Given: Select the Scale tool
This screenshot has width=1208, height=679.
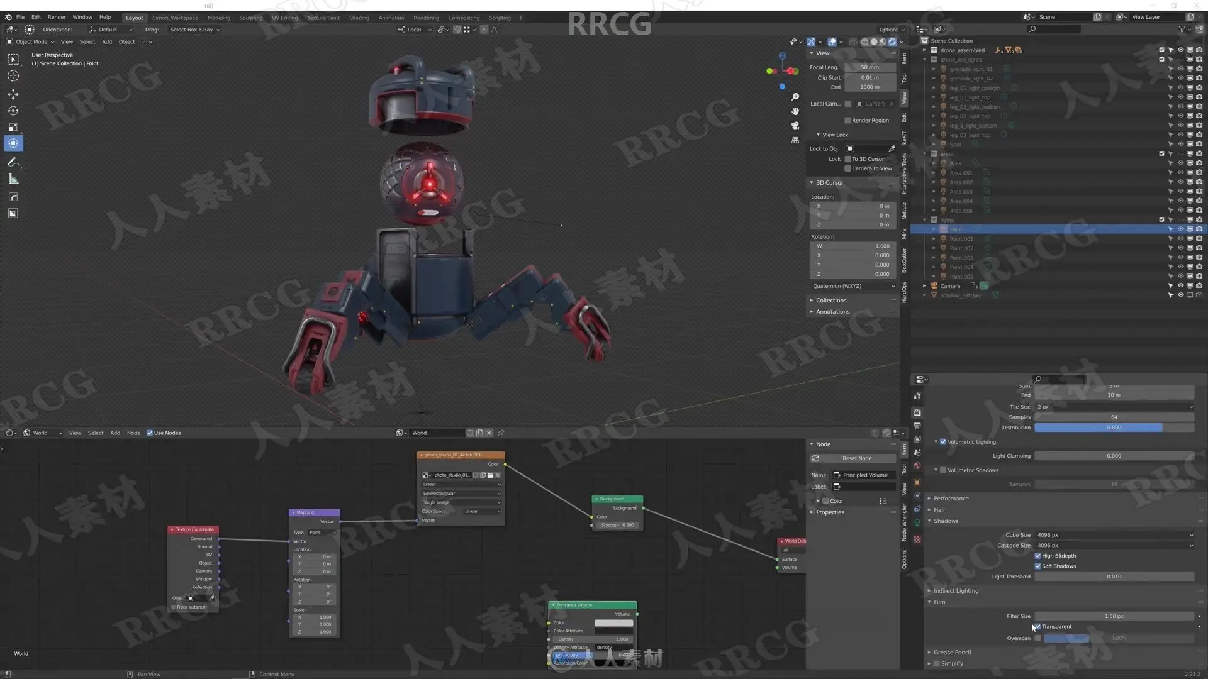Looking at the screenshot, I should coord(13,127).
